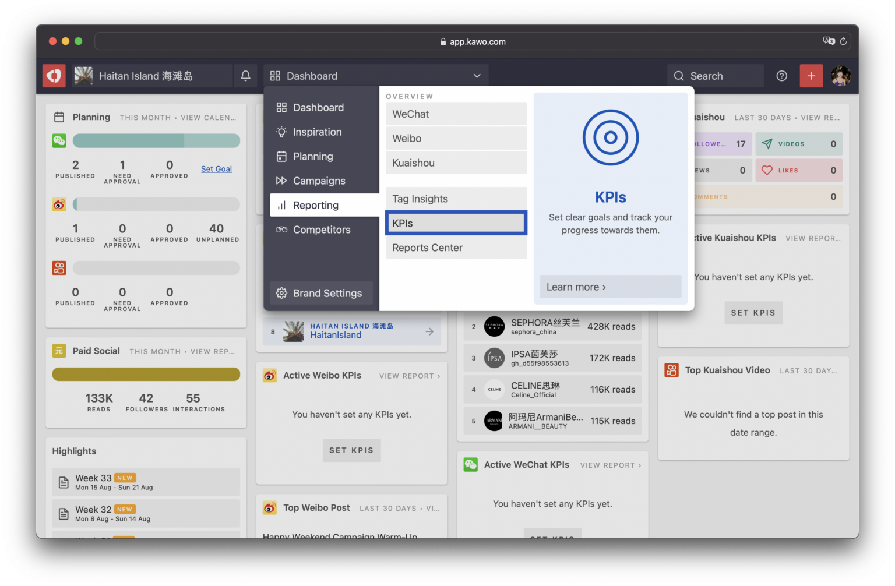Click the Kuaishou icon on Top Kuaishou Video card

671,370
